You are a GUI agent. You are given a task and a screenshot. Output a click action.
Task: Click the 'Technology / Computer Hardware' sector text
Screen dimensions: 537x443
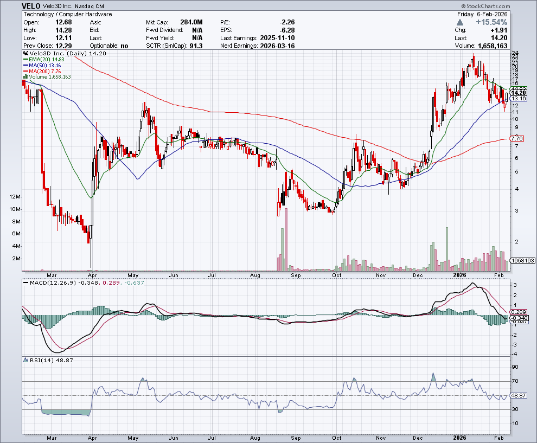click(x=67, y=15)
